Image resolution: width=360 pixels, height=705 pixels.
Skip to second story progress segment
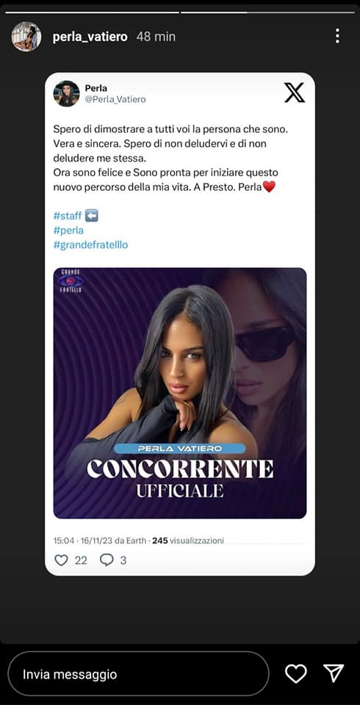(267, 12)
